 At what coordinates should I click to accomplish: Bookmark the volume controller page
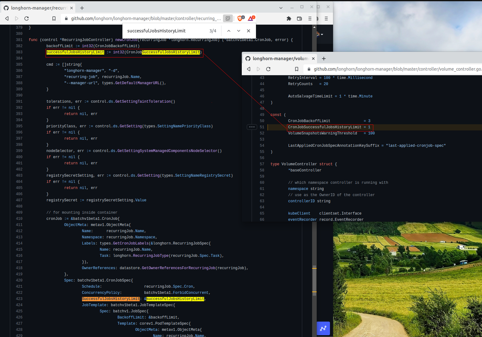[x=297, y=69]
